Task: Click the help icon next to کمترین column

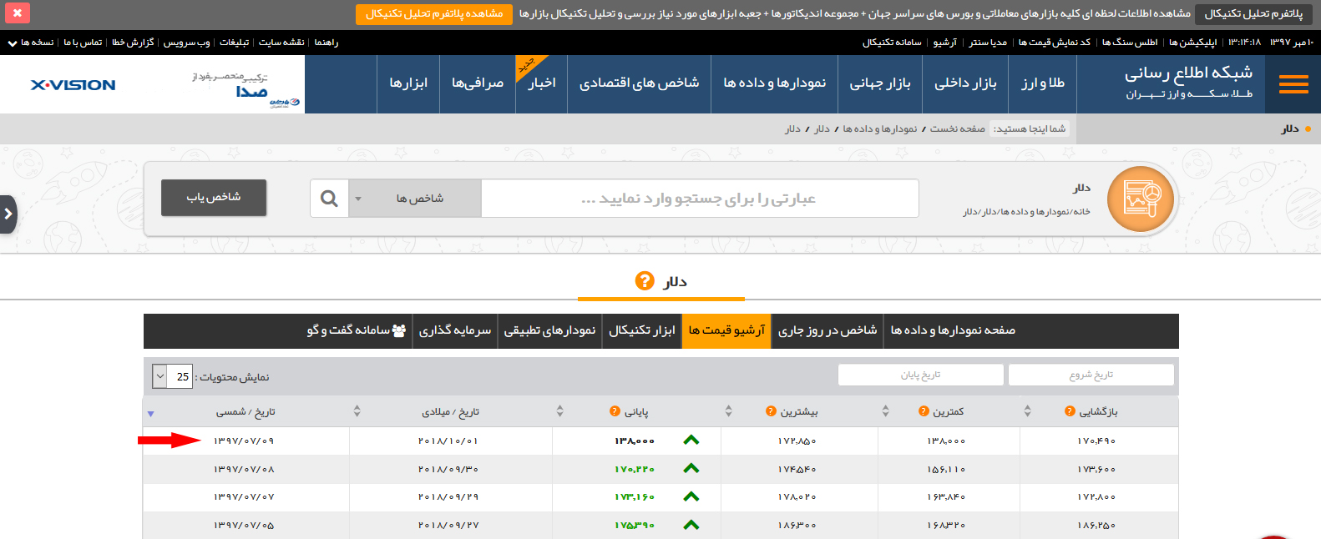Action: tap(924, 411)
